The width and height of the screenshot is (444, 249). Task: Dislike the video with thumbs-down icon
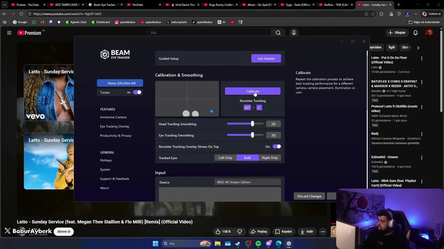click(x=240, y=231)
